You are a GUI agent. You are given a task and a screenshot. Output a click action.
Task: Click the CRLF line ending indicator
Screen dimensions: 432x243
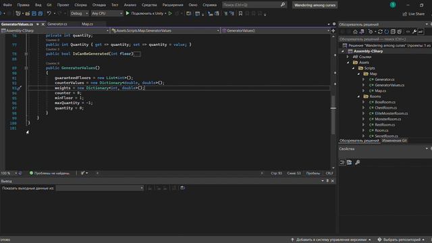[329, 173]
